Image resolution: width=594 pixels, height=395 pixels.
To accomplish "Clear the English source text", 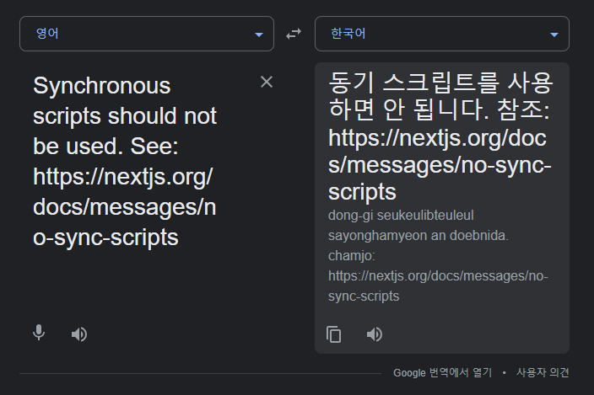I will coord(267,82).
